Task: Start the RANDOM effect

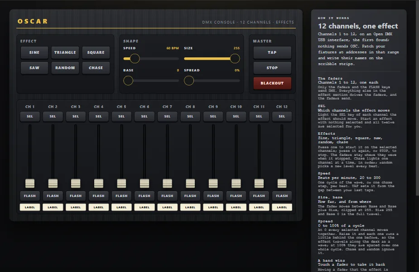Action: (65, 68)
